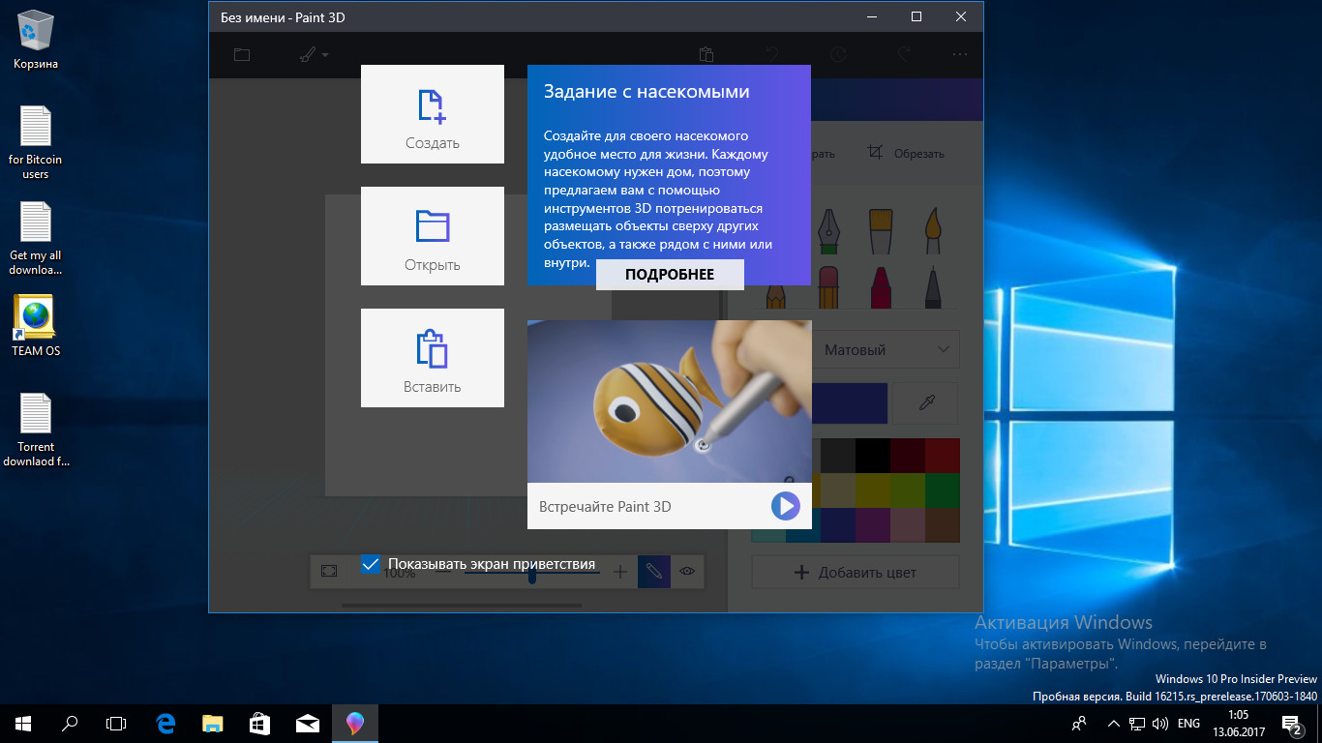Select the for Bitcoin users desktop file
Image resolution: width=1322 pixels, height=743 pixels.
pos(36,142)
